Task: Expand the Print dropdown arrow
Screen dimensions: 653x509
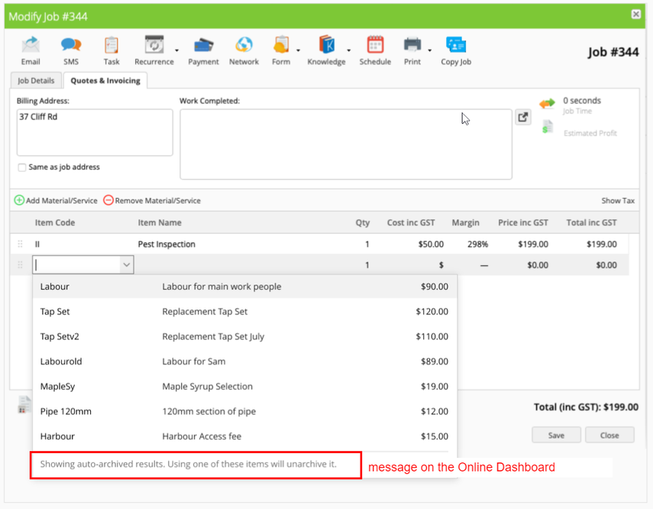Action: click(x=429, y=50)
